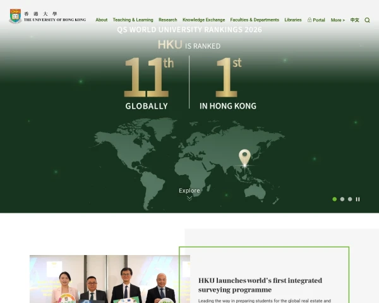Open the Research menu
Image resolution: width=379 pixels, height=303 pixels.
coord(168,20)
